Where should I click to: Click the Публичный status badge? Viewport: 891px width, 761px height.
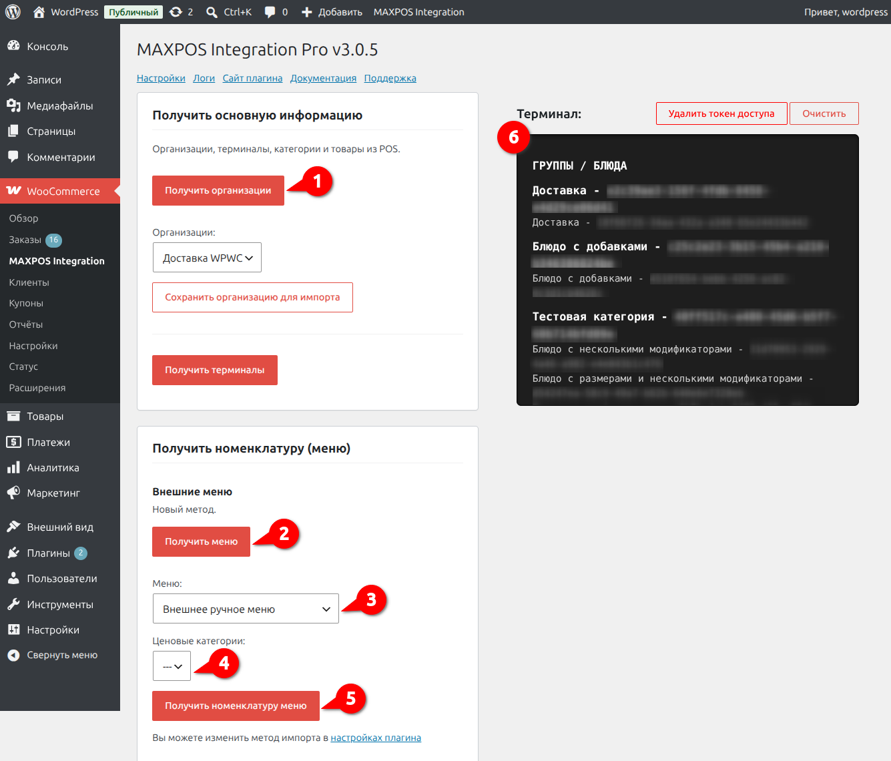(133, 12)
